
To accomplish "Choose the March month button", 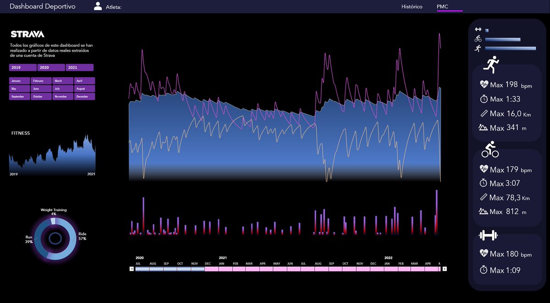I will tap(63, 81).
